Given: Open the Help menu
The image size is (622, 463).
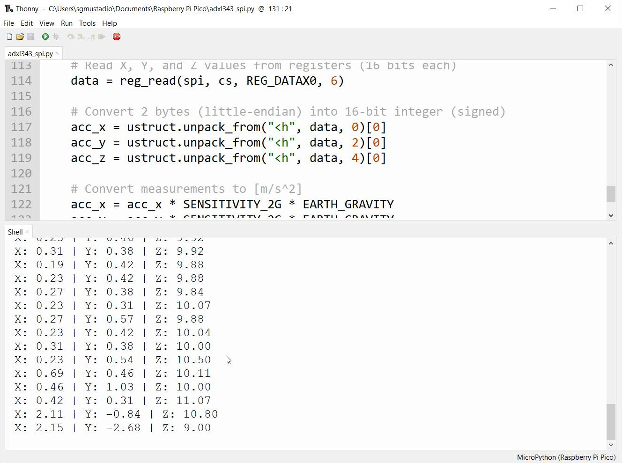Looking at the screenshot, I should click(x=109, y=23).
